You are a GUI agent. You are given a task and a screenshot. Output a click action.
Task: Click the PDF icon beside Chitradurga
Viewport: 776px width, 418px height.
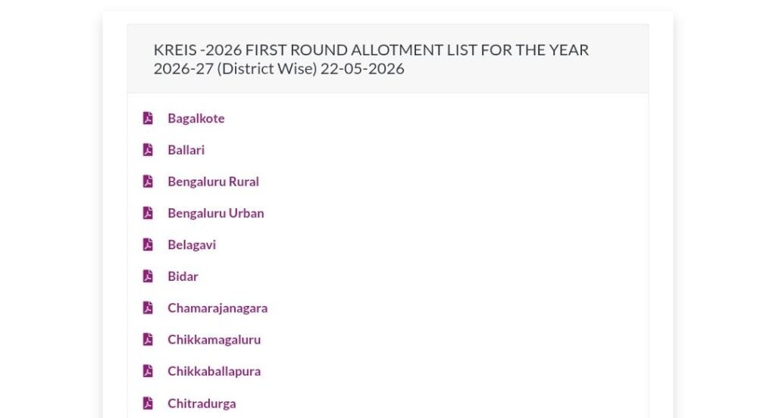click(x=148, y=404)
